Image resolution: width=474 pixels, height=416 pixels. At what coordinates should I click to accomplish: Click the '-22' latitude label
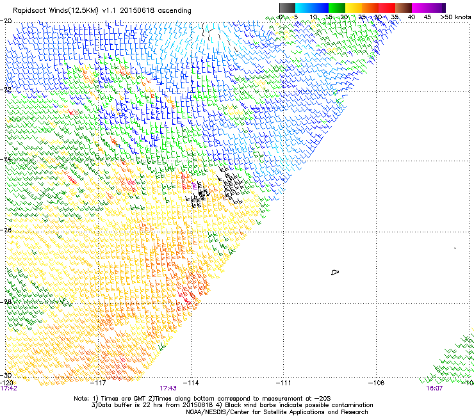click(x=6, y=90)
